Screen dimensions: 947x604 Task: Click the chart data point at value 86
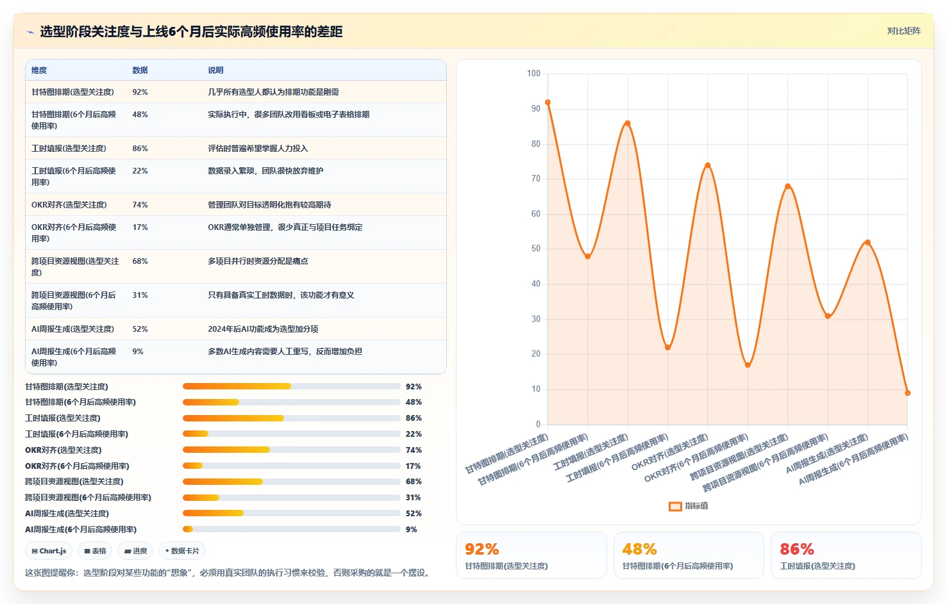(628, 124)
